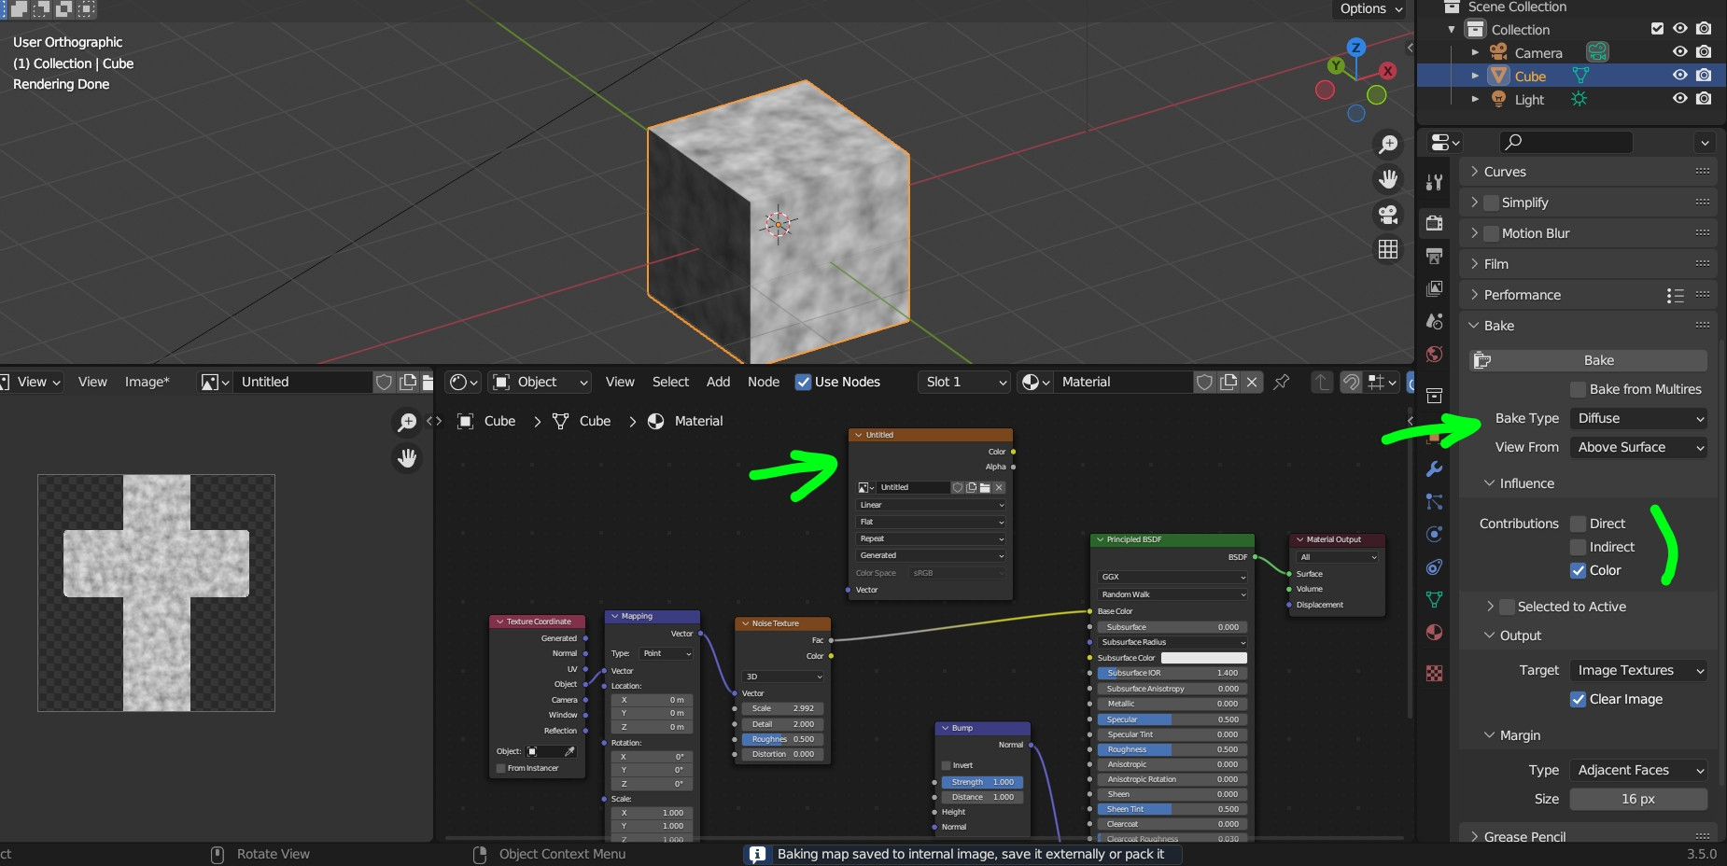Open the World properties tab
Screen dimensions: 1727x866
click(1435, 354)
